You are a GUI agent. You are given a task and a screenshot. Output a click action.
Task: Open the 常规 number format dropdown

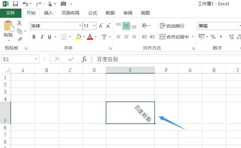[240, 26]
